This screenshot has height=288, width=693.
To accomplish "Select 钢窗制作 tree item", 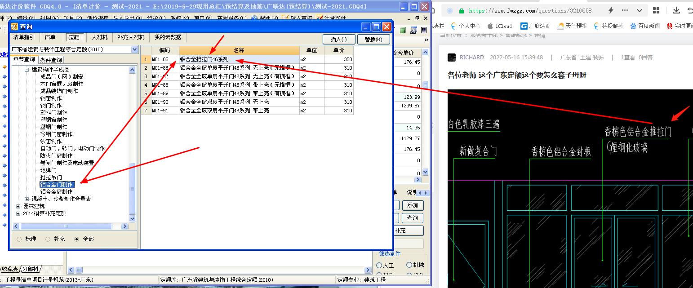I will point(51,98).
